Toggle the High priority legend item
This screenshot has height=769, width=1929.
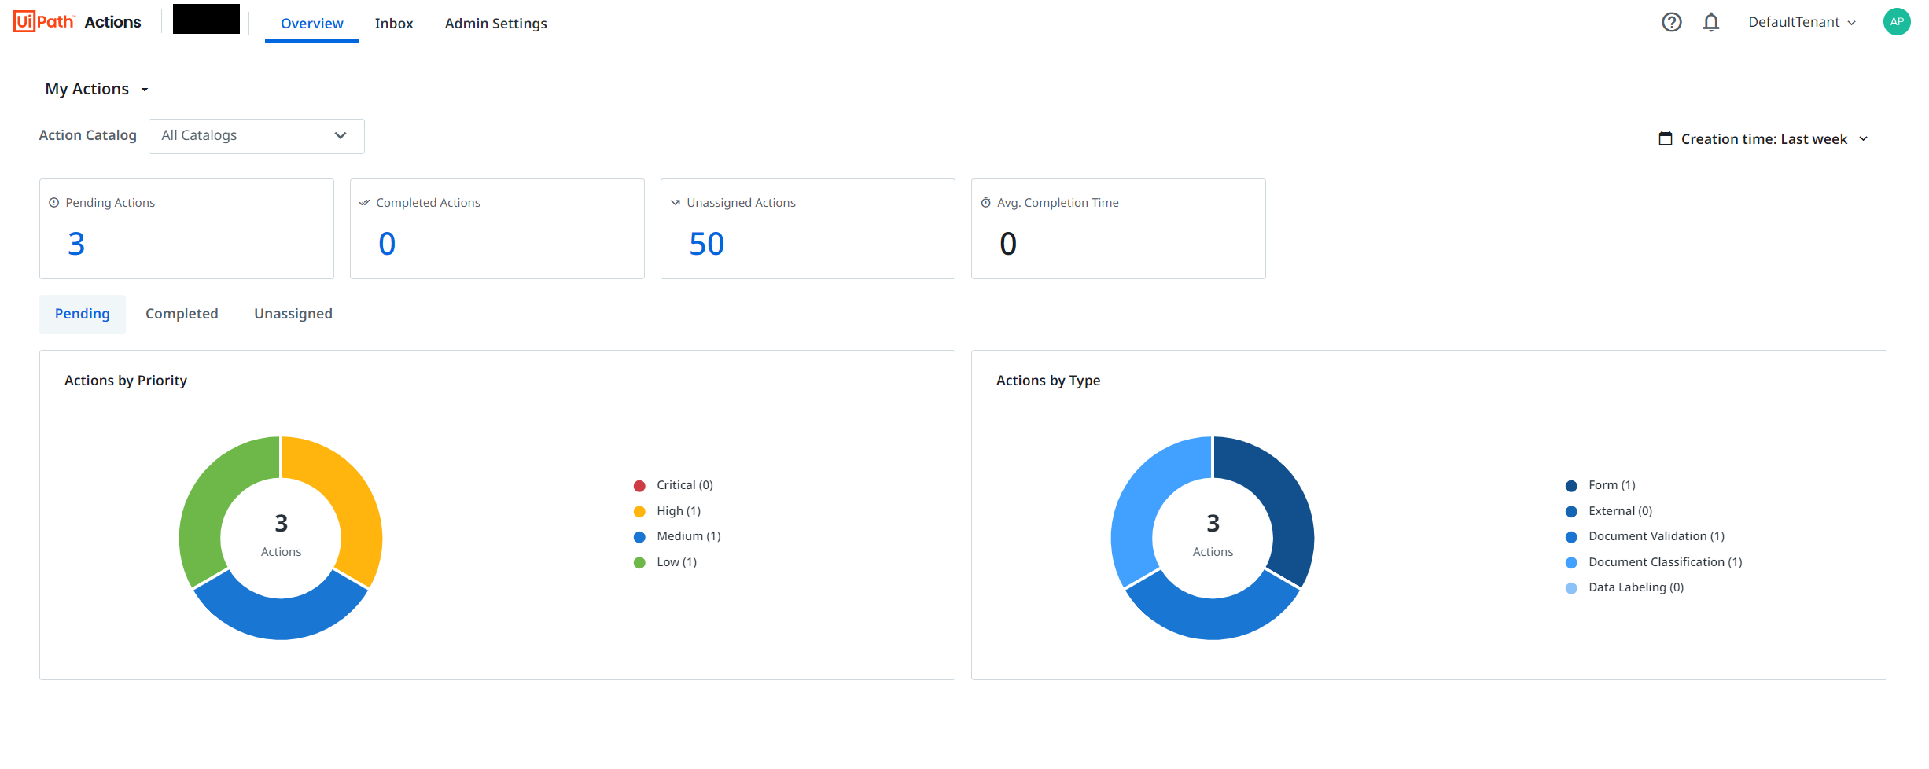668,511
